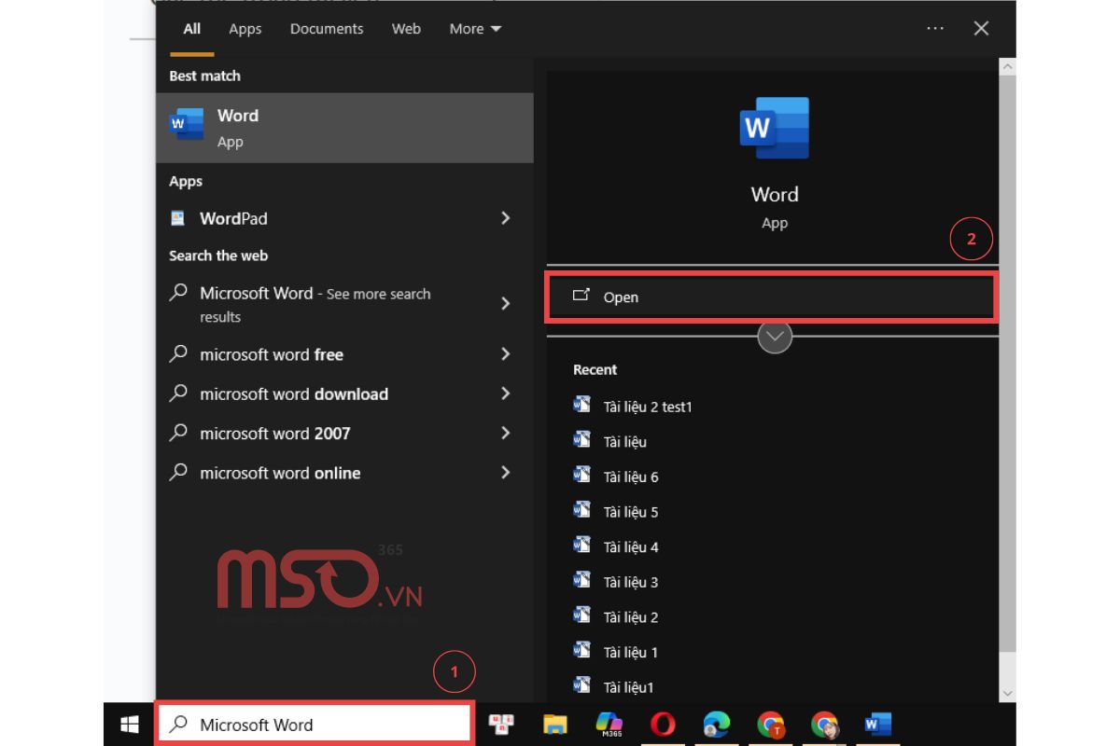1120x746 pixels.
Task: Click the document icon beside Tài liệu 4
Action: [582, 545]
